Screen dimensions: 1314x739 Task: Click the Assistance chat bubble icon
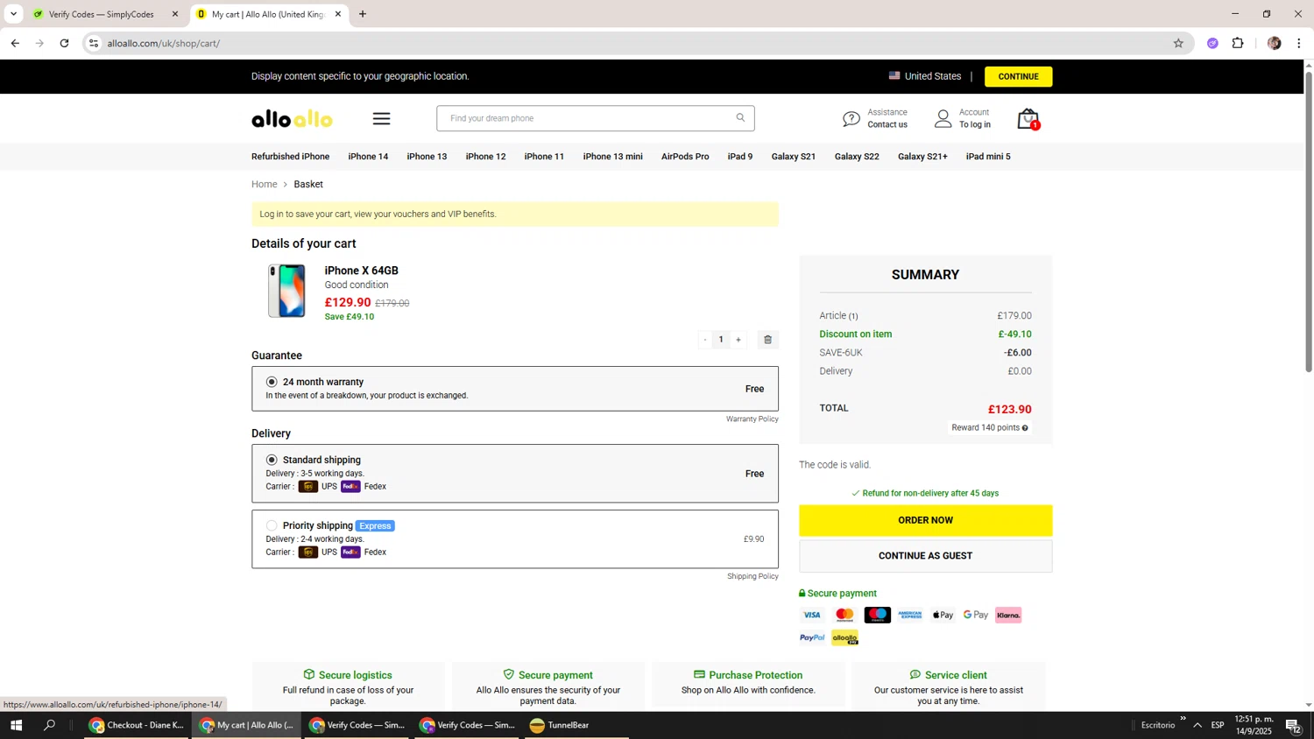pos(851,118)
